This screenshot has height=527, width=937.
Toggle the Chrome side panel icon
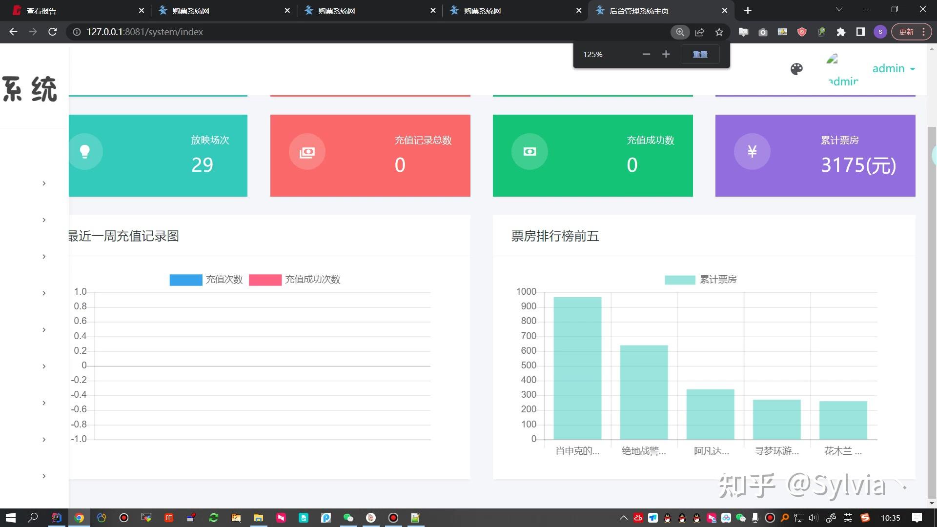[860, 32]
